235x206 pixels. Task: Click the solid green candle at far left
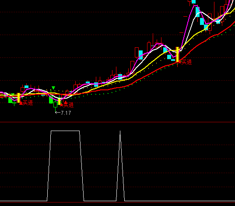point(11,99)
